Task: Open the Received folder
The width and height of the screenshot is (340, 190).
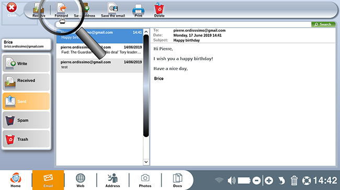Action: pos(26,82)
